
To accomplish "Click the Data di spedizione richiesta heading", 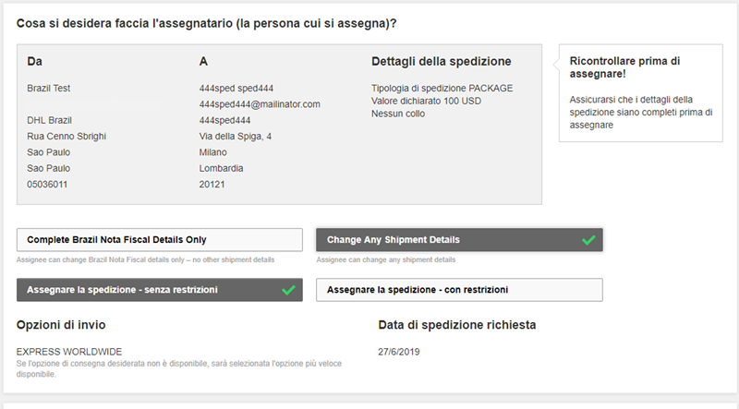I will coord(456,325).
